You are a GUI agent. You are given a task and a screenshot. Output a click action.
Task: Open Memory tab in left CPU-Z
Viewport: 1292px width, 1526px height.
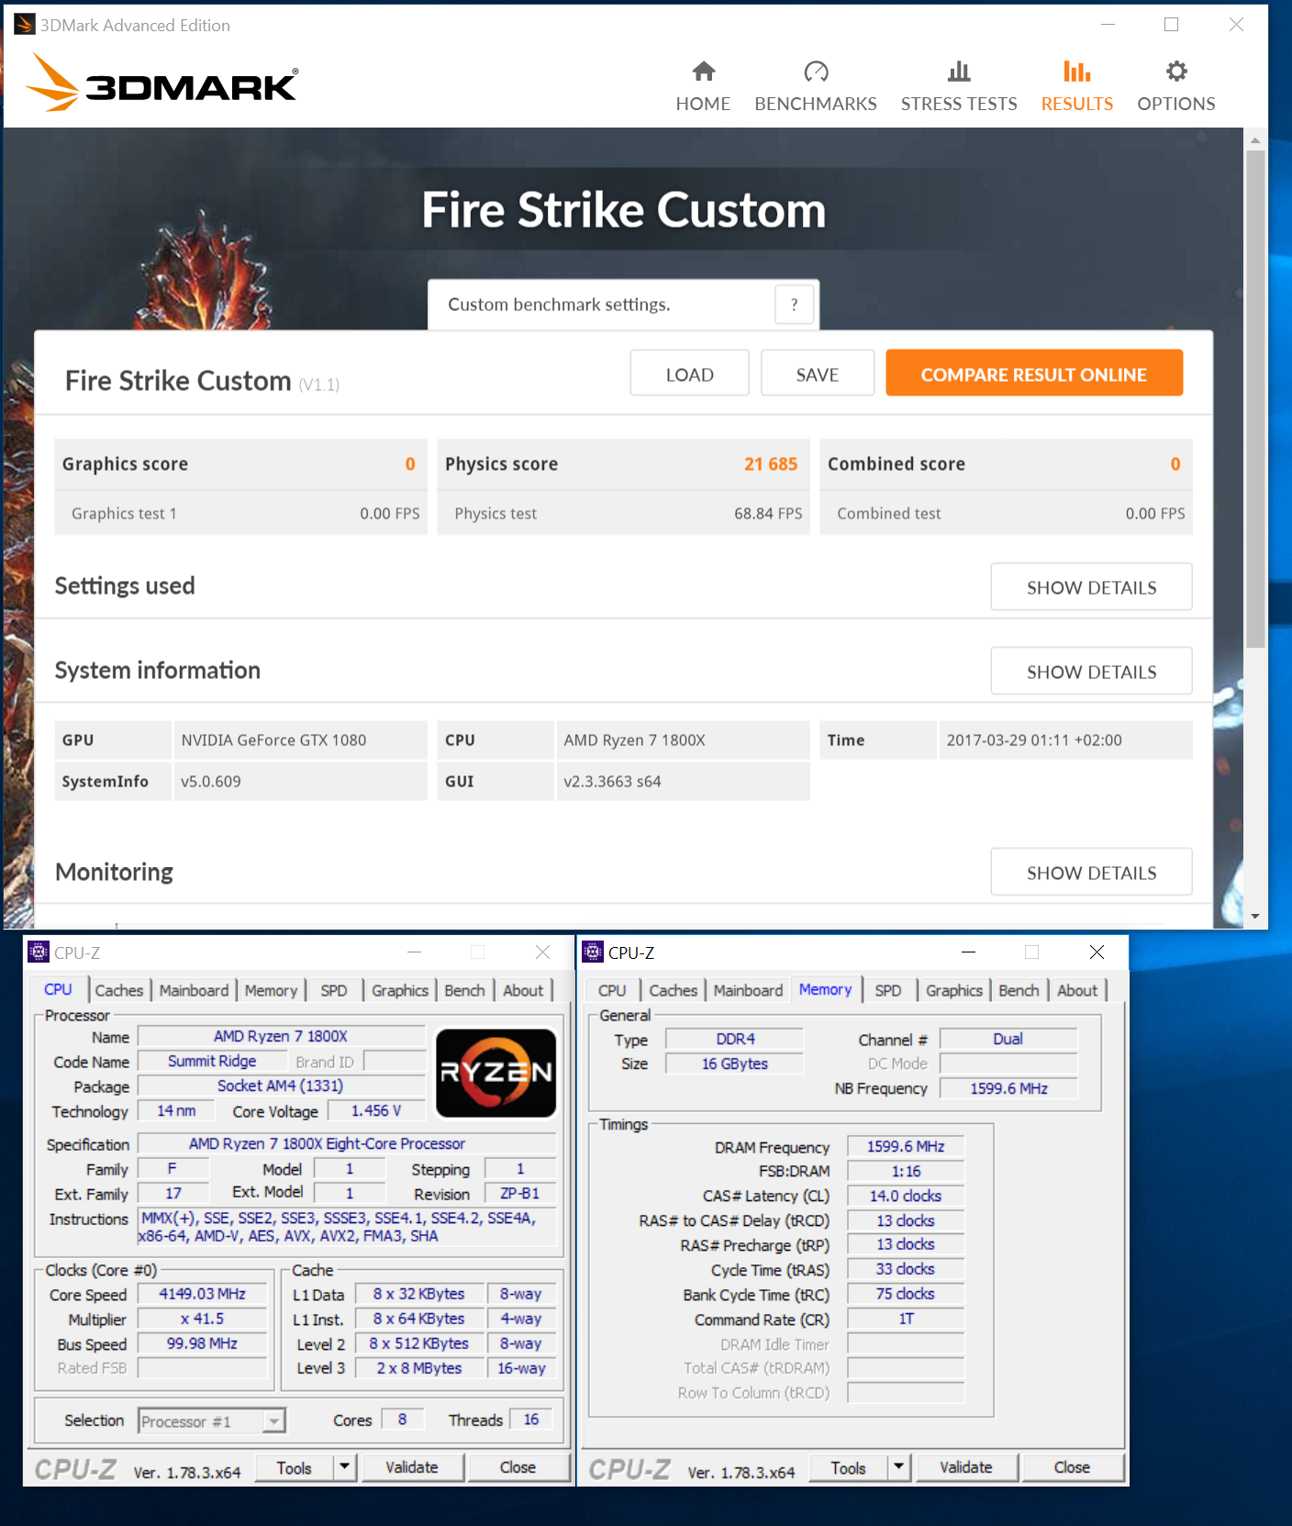tap(271, 990)
